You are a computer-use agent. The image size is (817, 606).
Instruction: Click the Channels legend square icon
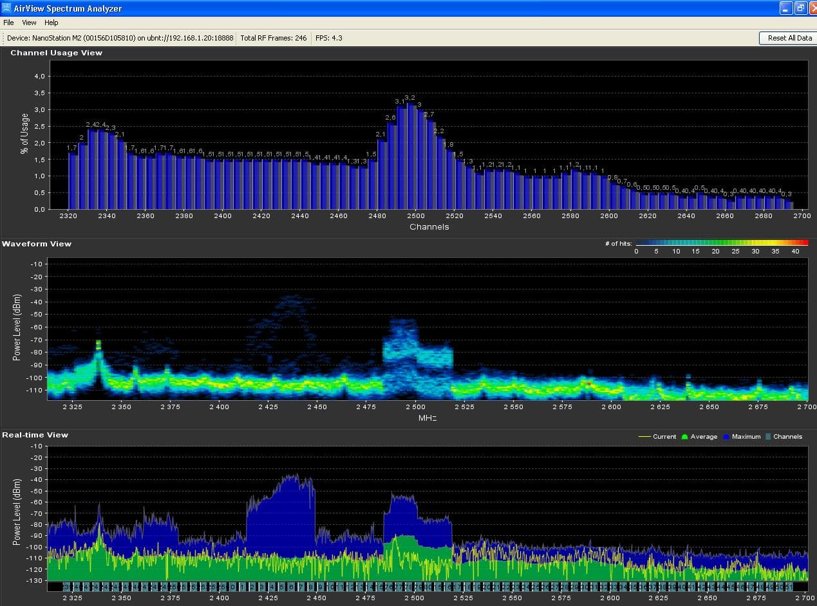coord(767,437)
